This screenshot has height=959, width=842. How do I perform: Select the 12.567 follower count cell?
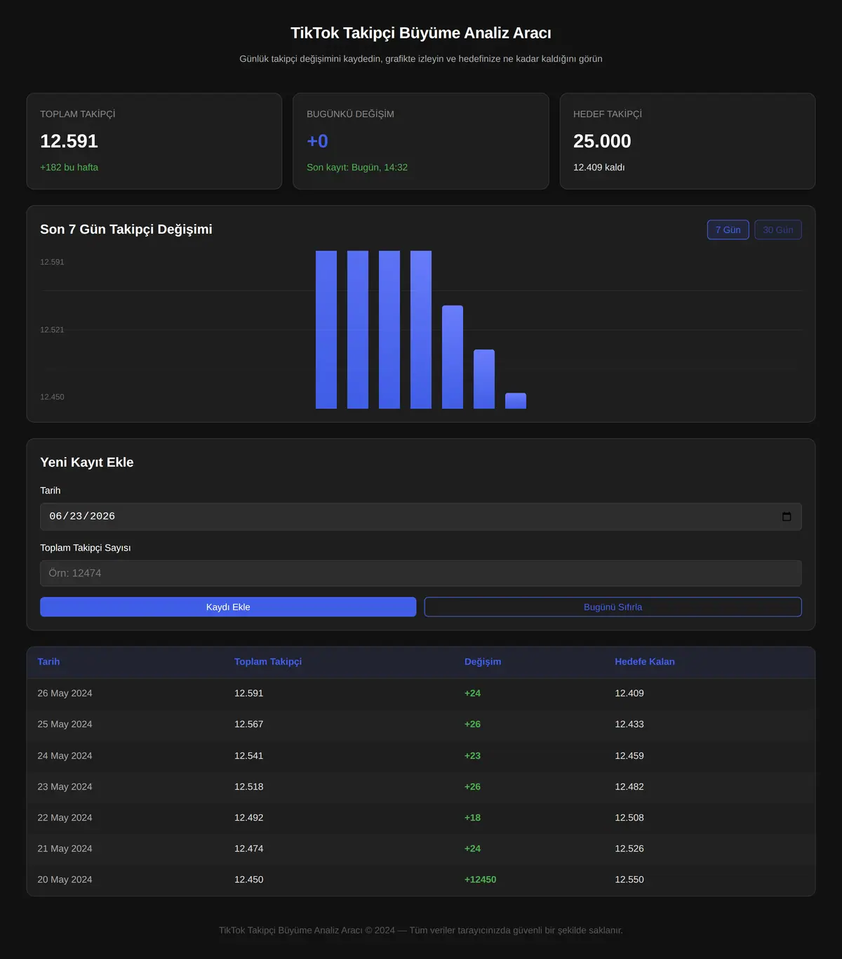249,725
